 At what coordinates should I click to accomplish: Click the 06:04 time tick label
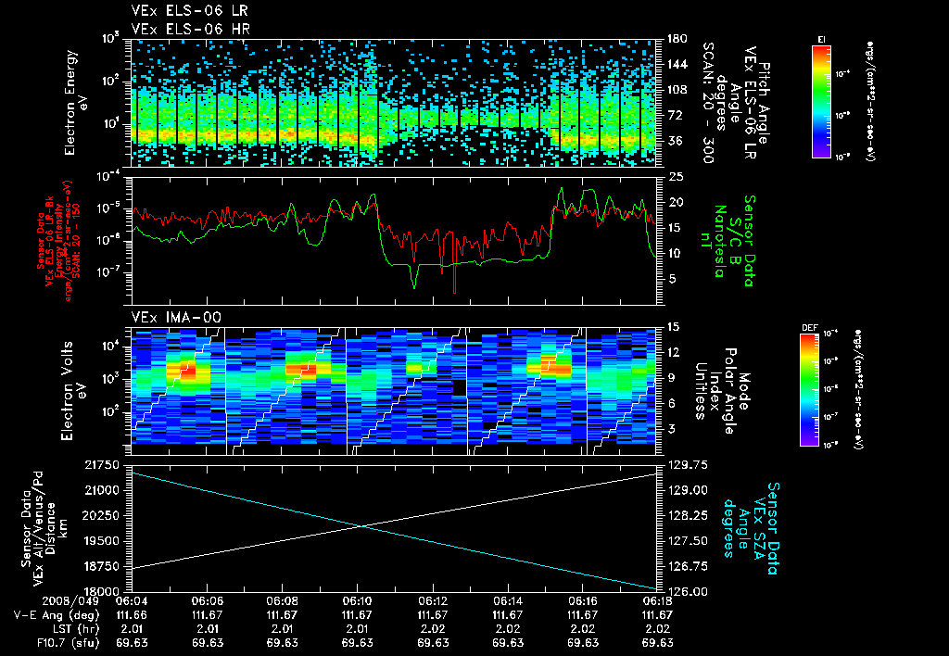(x=132, y=601)
